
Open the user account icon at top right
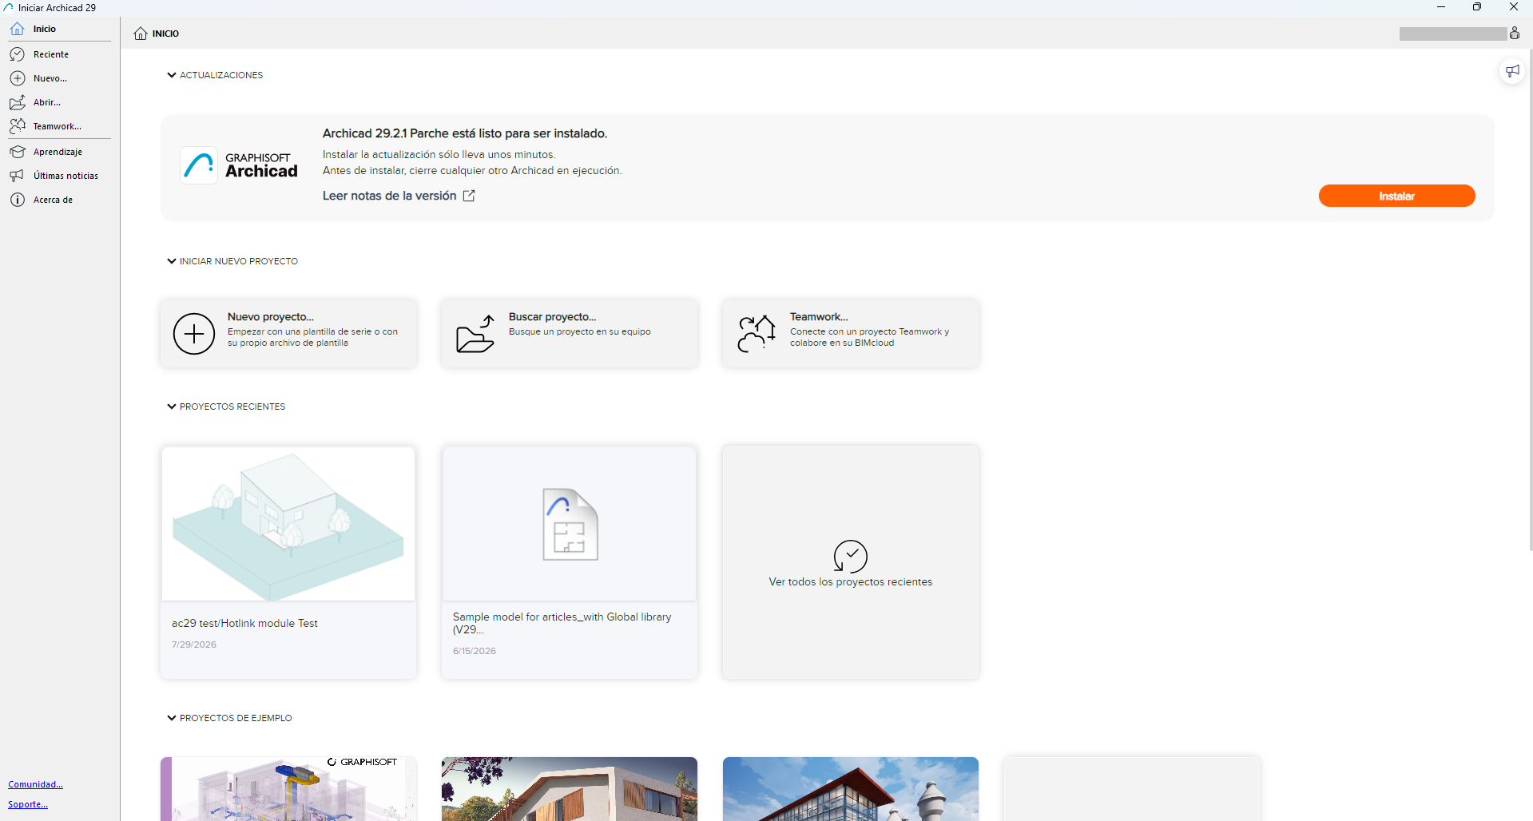(x=1514, y=33)
